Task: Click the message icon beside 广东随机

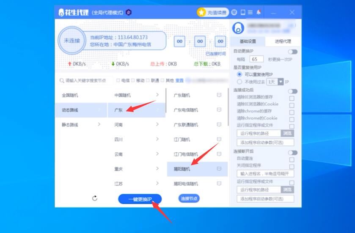Action: [x=219, y=95]
